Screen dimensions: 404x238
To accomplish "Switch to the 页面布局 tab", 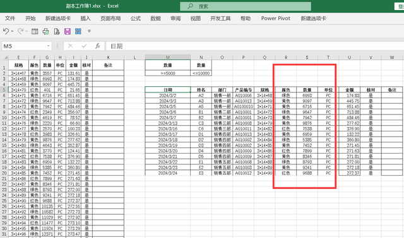I will [x=110, y=18].
